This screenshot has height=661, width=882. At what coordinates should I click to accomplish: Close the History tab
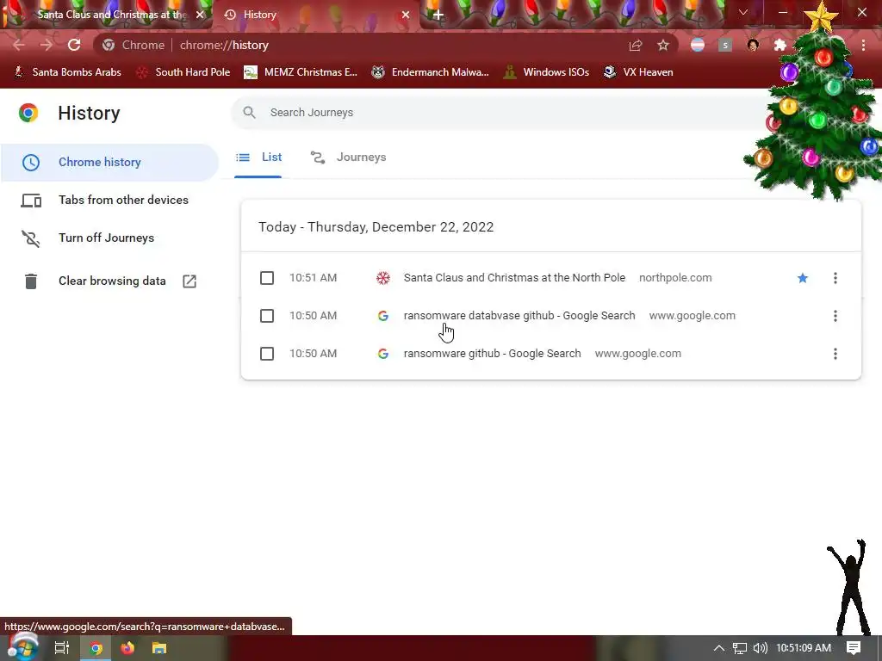pyautogui.click(x=405, y=15)
